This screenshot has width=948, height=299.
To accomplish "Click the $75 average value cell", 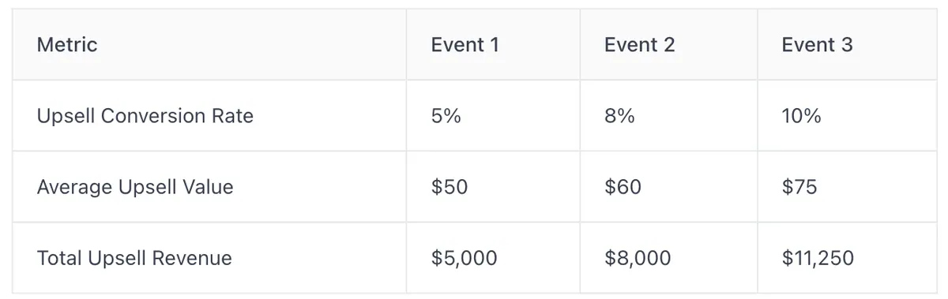I will coord(799,187).
